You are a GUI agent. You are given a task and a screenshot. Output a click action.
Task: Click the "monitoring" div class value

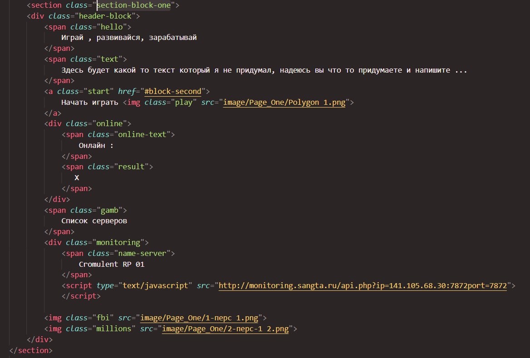[118, 243]
